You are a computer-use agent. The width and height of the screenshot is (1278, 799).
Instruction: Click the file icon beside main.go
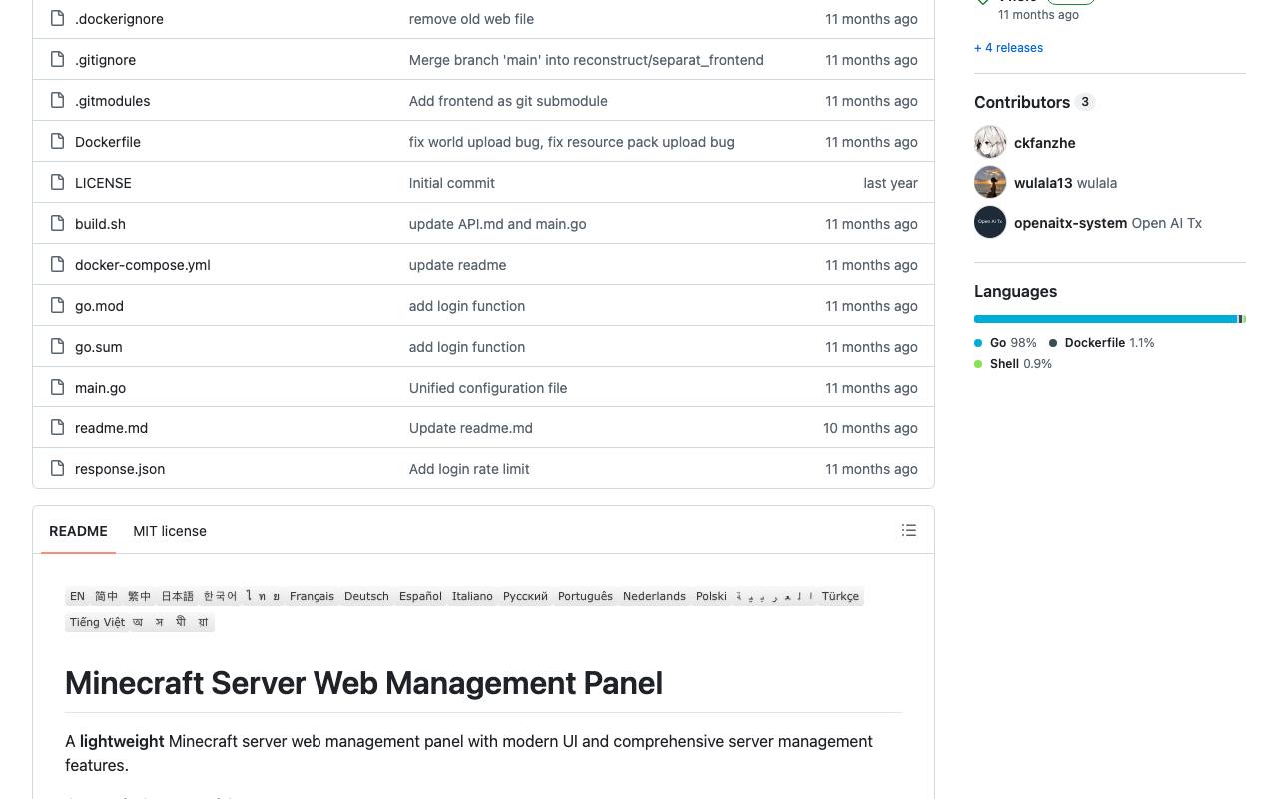(57, 387)
